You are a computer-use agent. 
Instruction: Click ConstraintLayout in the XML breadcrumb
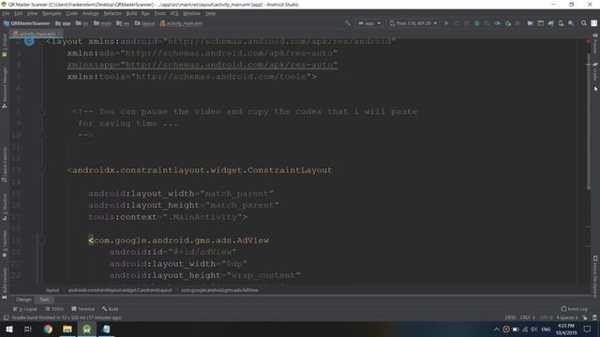coord(120,290)
